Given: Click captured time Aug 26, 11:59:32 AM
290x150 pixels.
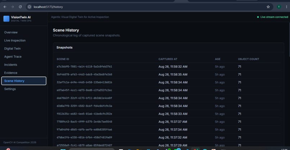Looking at the screenshot, I should tap(173, 67).
